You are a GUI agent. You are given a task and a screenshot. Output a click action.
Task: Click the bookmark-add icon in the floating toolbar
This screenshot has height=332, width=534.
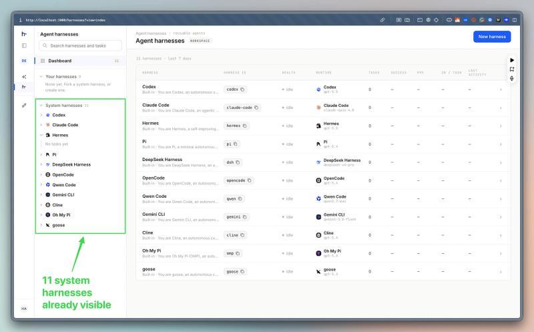click(512, 69)
